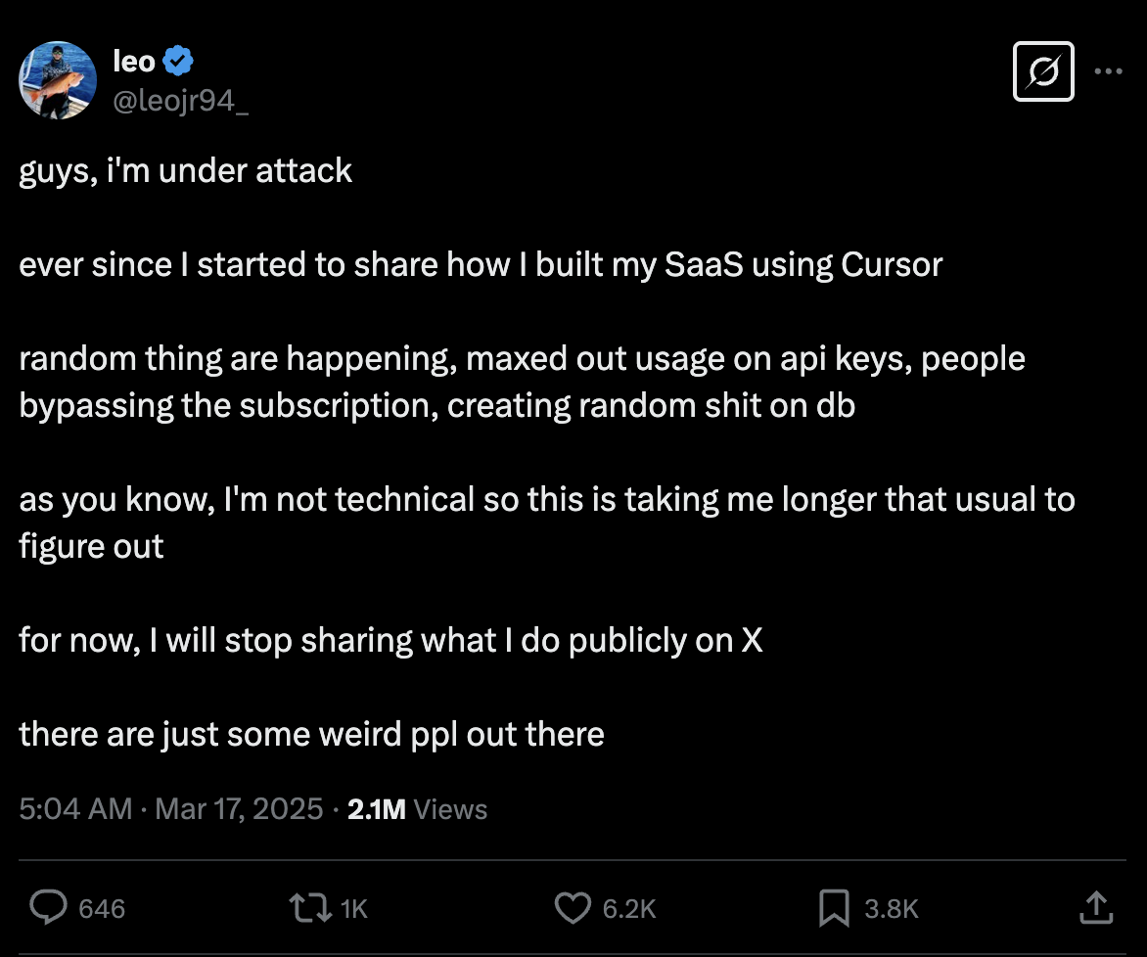
Task: Click the share upload icon
Action: tap(1096, 907)
